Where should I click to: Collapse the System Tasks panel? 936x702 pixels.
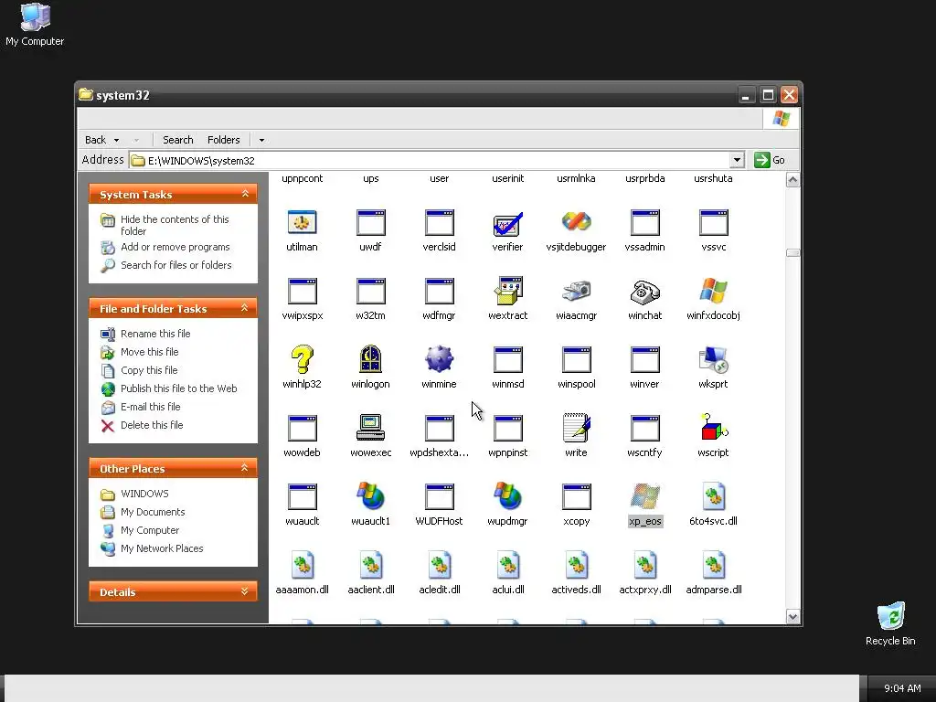click(245, 194)
